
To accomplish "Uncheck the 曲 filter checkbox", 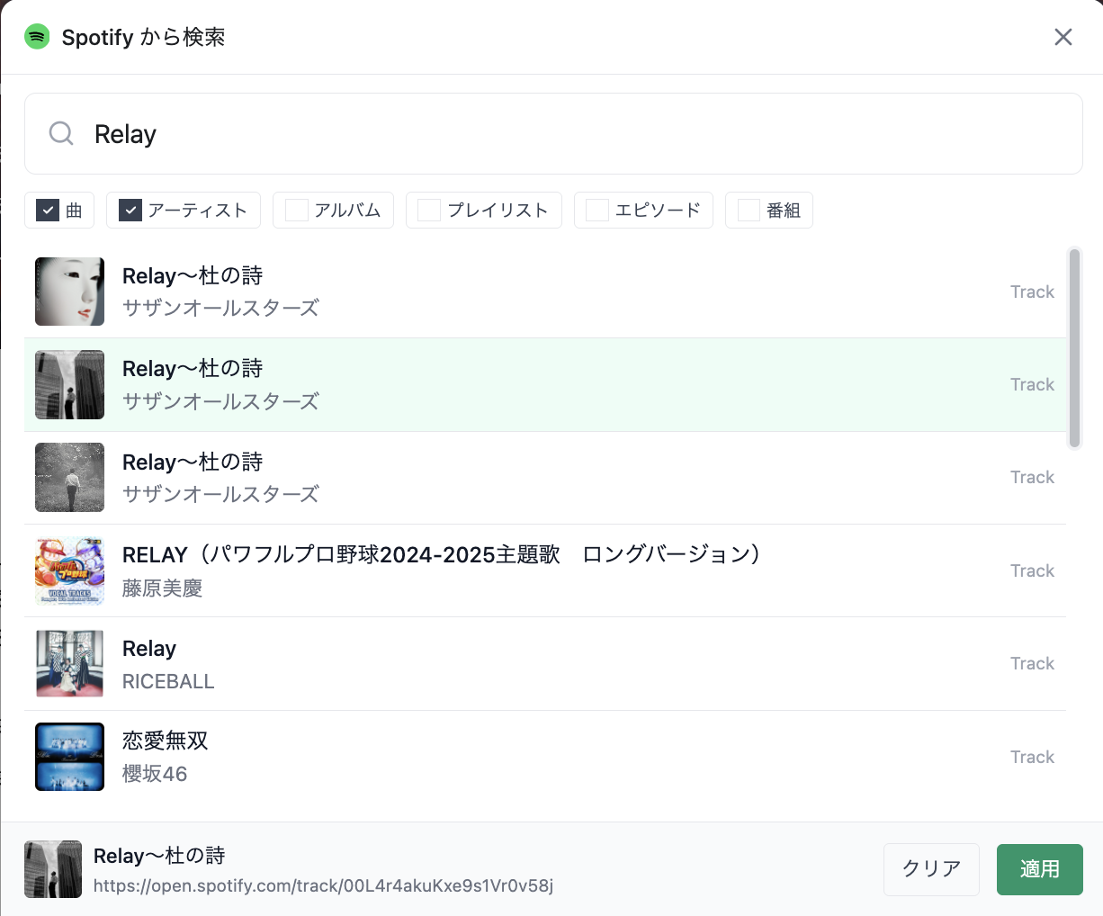I will pos(48,211).
